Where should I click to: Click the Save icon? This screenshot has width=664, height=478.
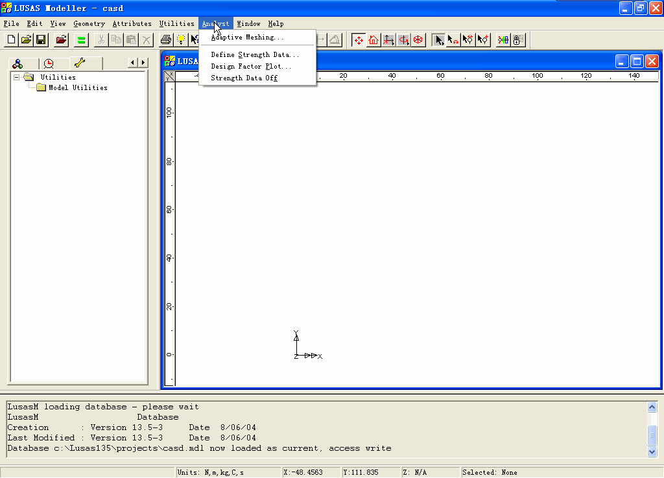(41, 40)
